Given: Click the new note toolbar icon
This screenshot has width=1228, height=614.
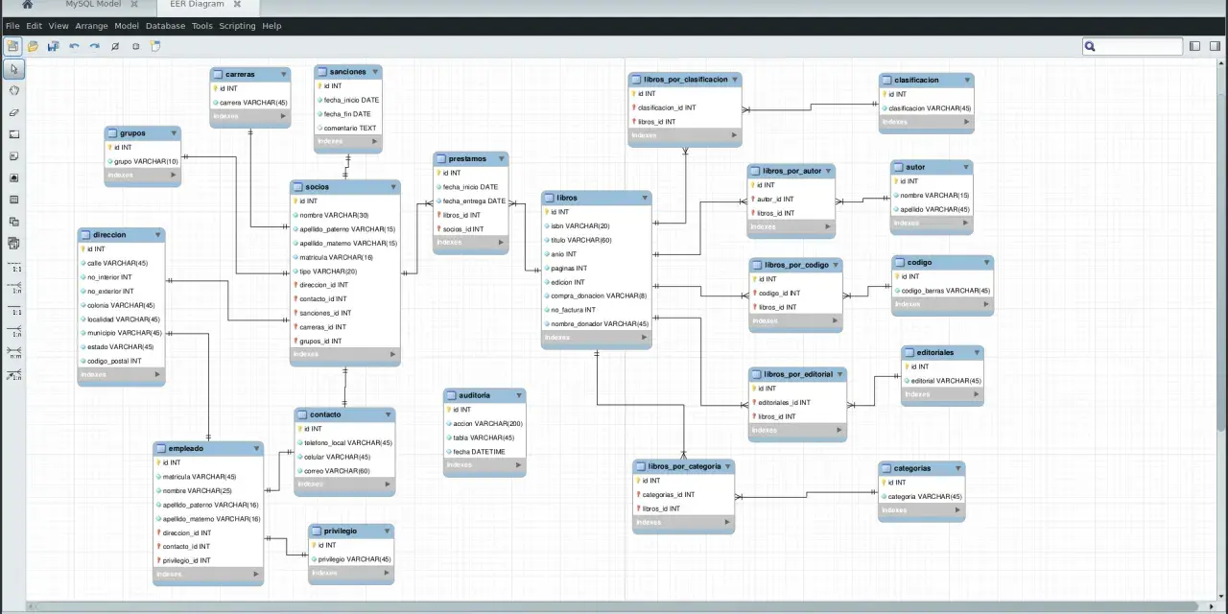Looking at the screenshot, I should coord(155,46).
